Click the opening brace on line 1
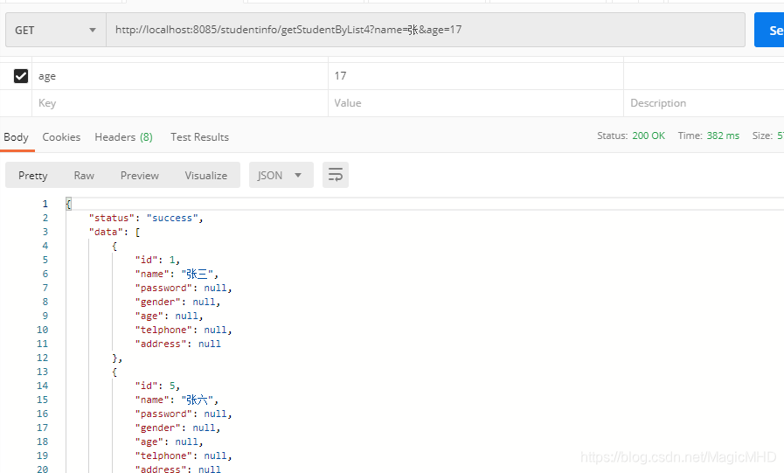The image size is (784, 473). click(68, 204)
